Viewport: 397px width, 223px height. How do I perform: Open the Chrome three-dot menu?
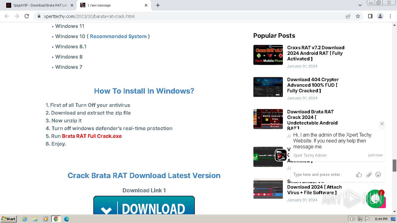(x=390, y=16)
